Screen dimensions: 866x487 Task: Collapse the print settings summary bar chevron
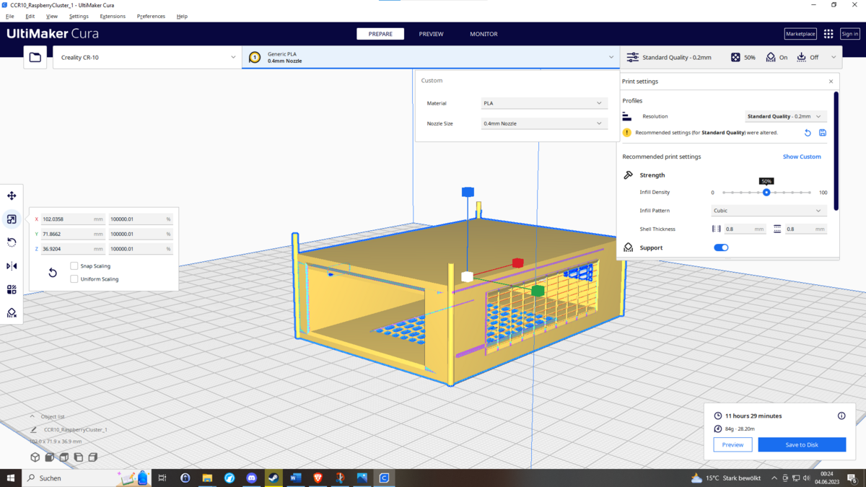point(834,57)
